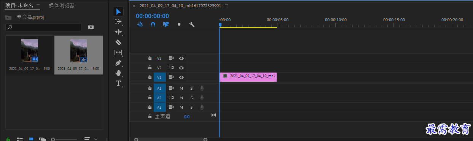Toggle track lock on A3

[x=150, y=107]
